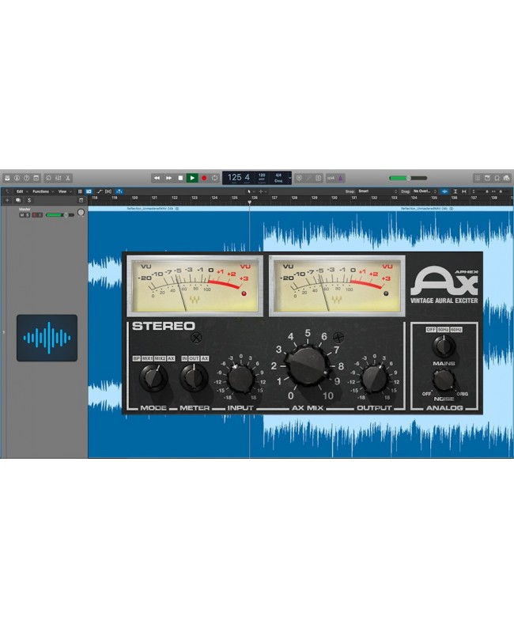Viewport: 514px width, 628px height.
Task: Fast forward the project
Action: 168,178
